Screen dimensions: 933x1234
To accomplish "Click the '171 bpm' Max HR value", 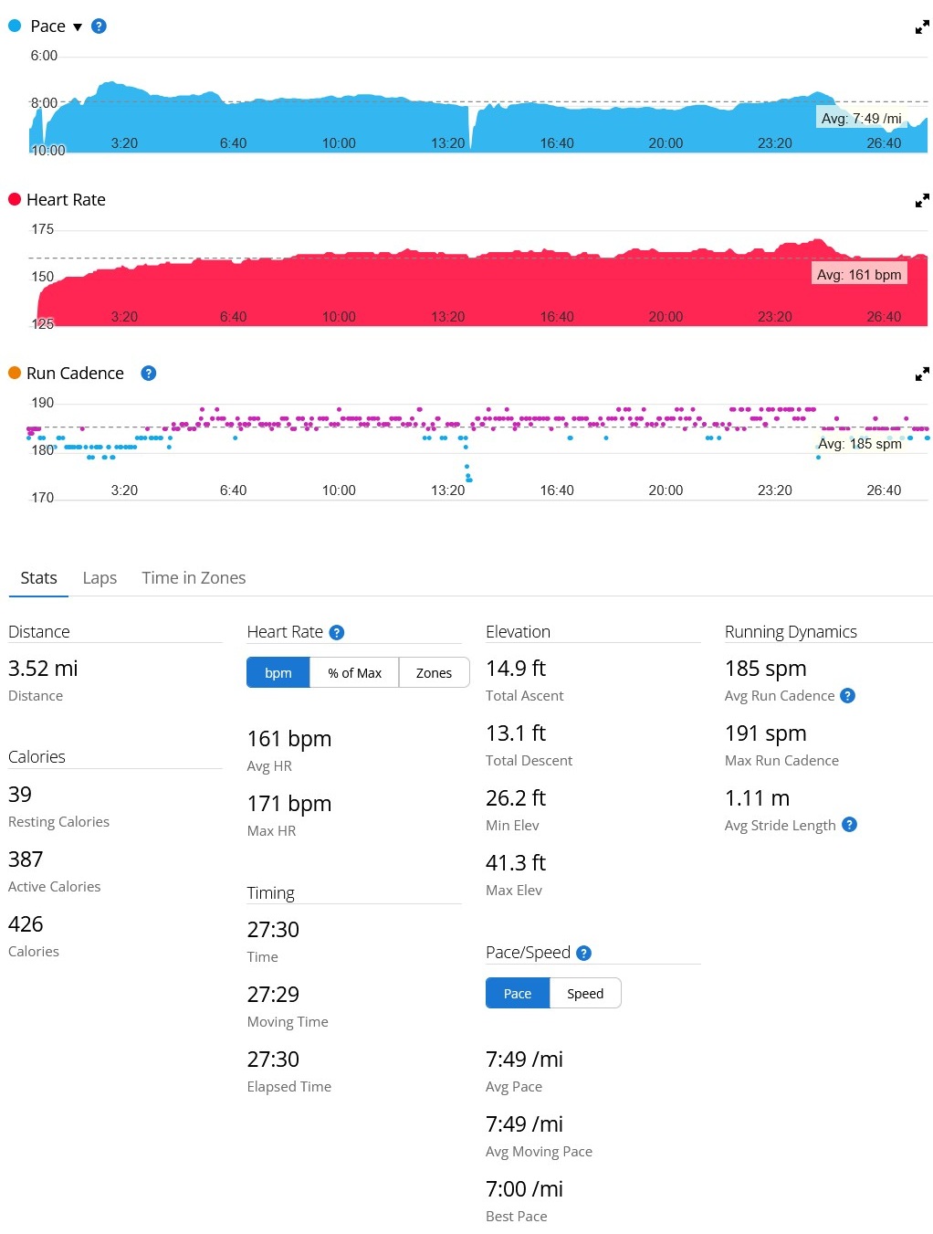I will [289, 804].
